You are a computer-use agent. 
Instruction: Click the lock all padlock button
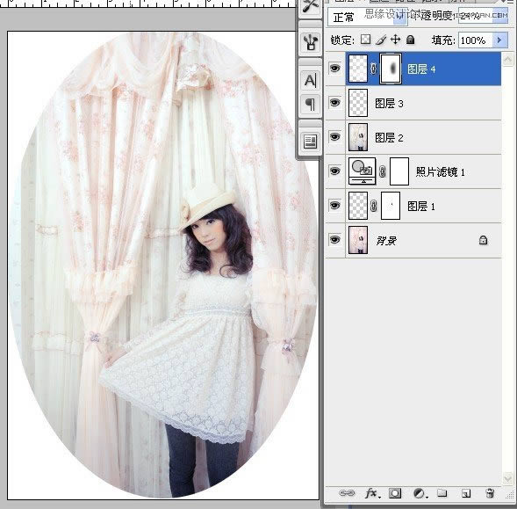click(410, 40)
